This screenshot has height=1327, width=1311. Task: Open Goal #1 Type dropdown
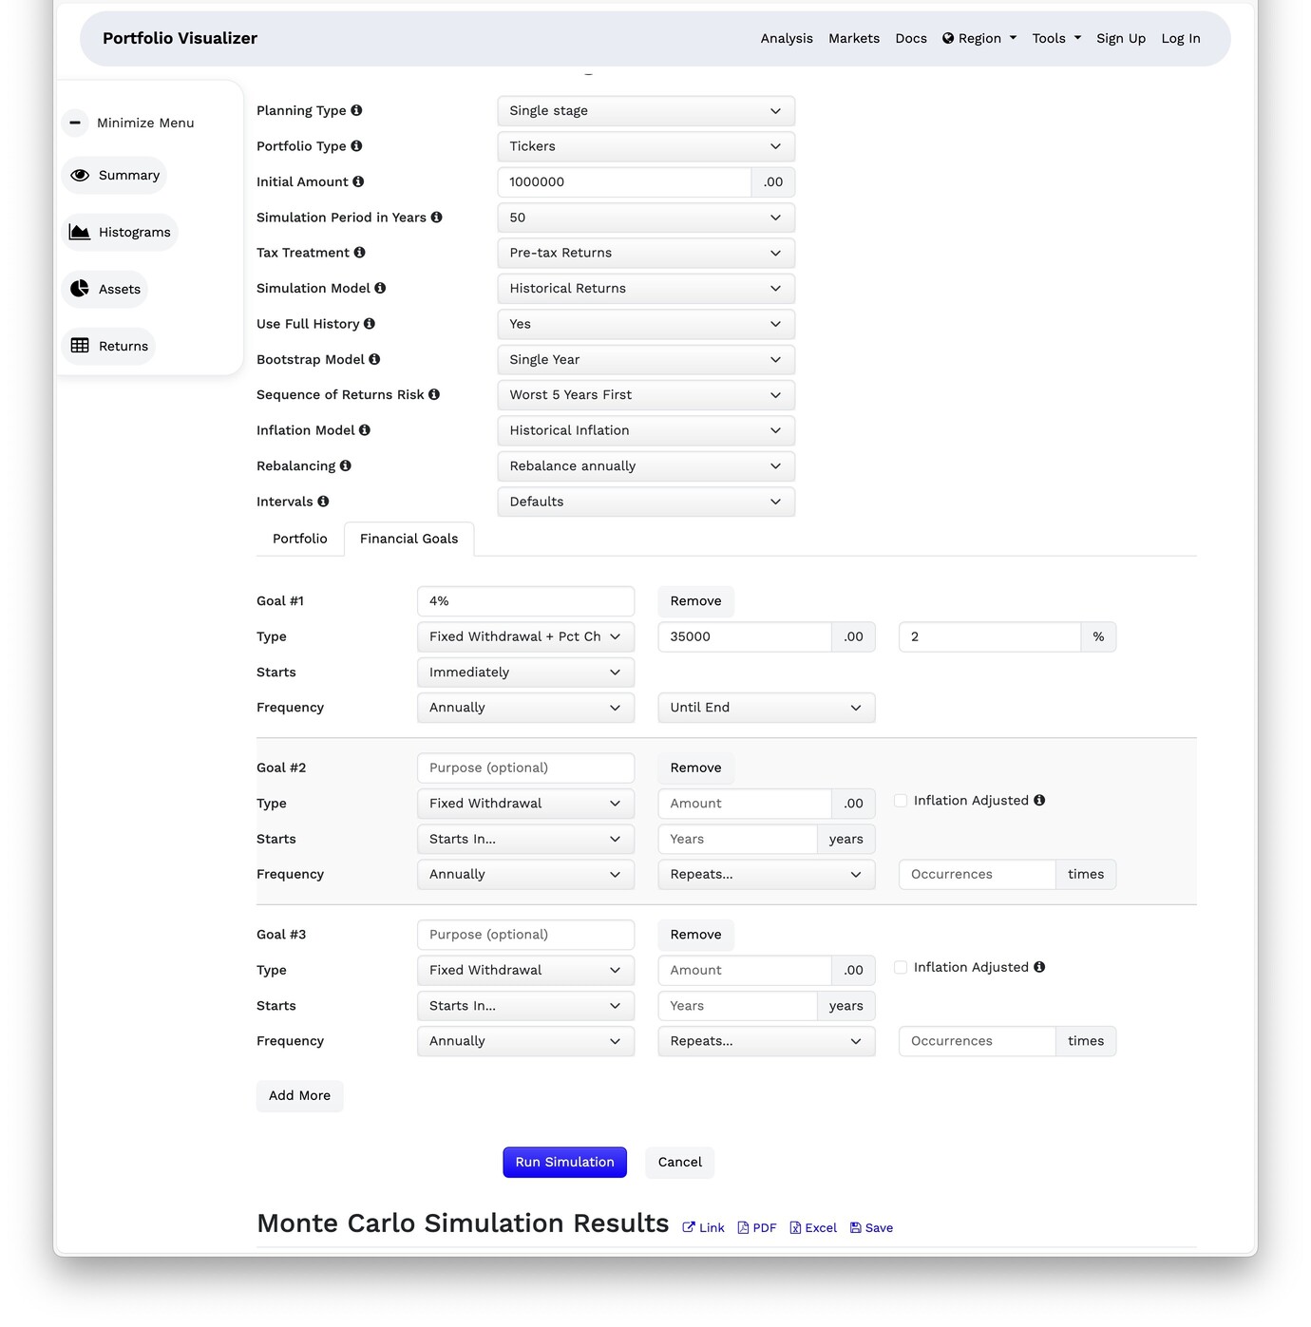(x=524, y=636)
